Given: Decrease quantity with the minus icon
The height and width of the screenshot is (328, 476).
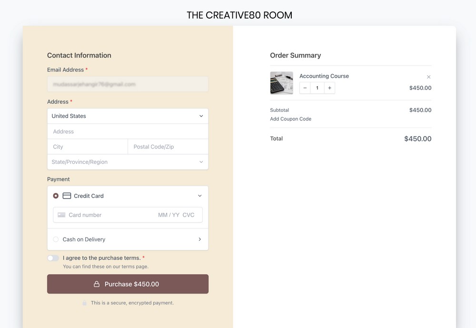Looking at the screenshot, I should (x=305, y=88).
